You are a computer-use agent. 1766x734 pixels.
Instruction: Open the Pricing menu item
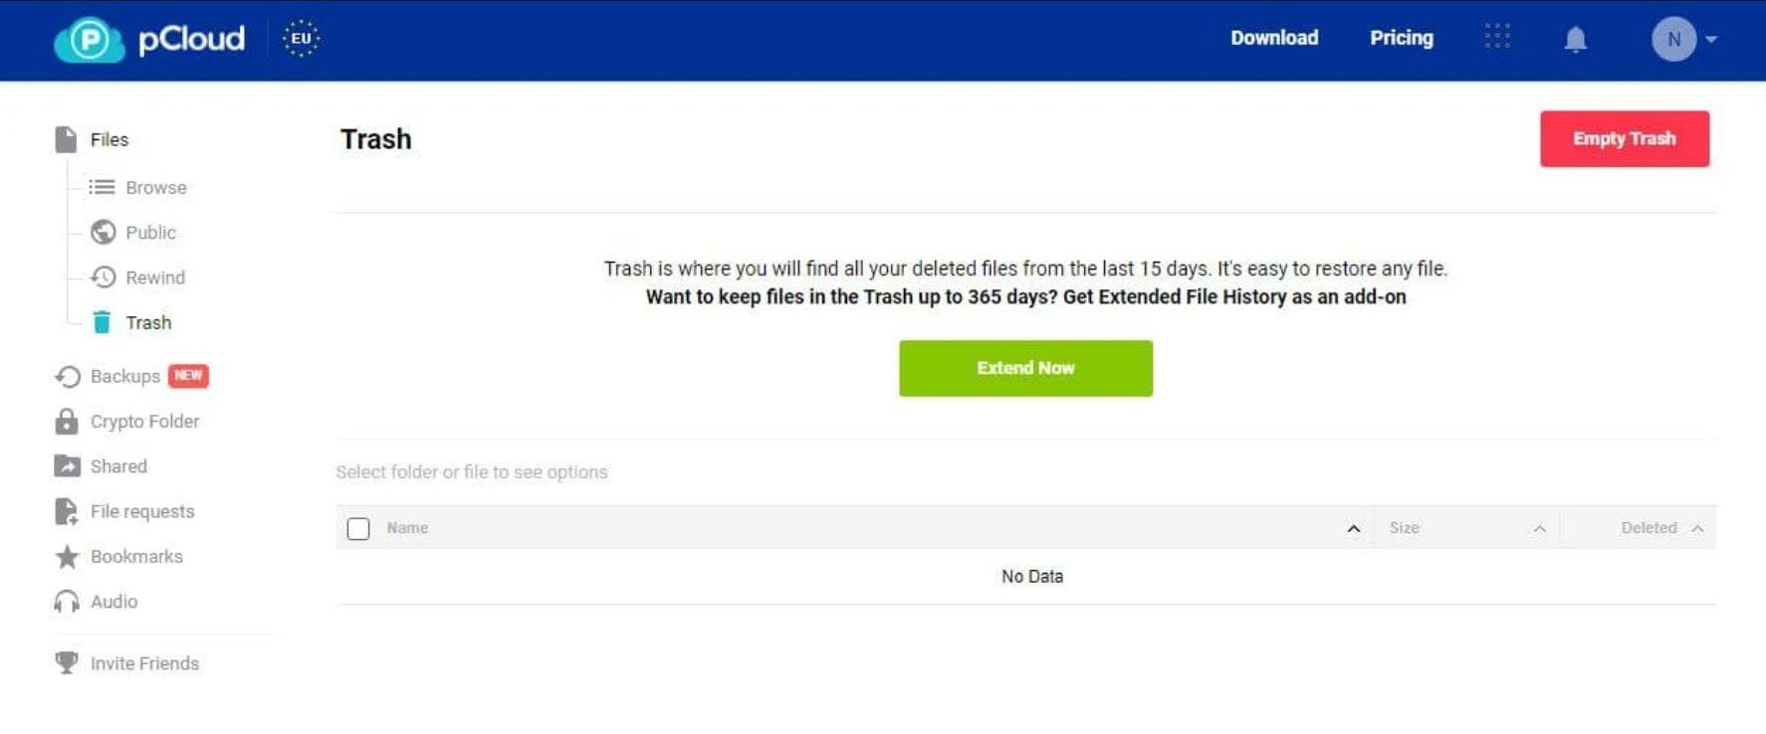coord(1402,38)
